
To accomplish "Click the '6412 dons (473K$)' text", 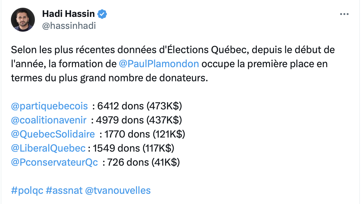I will pos(140,106).
